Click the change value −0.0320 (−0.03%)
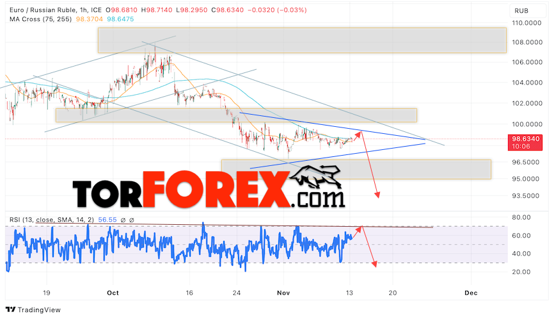The image size is (554, 319). coord(278,10)
